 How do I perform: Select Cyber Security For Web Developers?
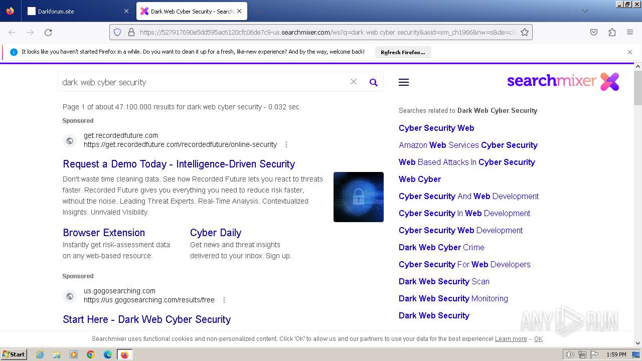click(x=464, y=264)
